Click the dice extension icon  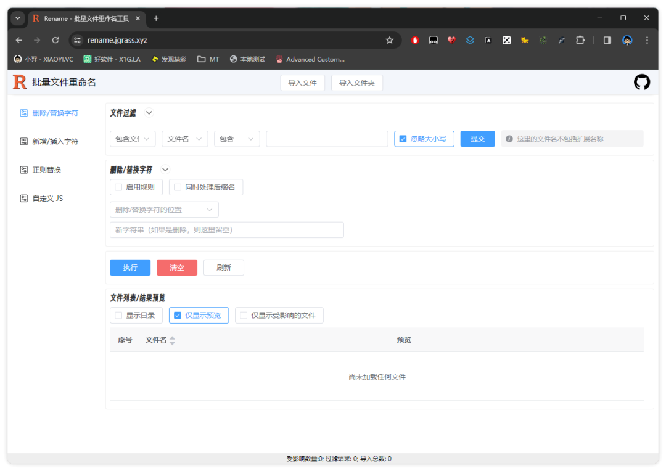(x=506, y=40)
